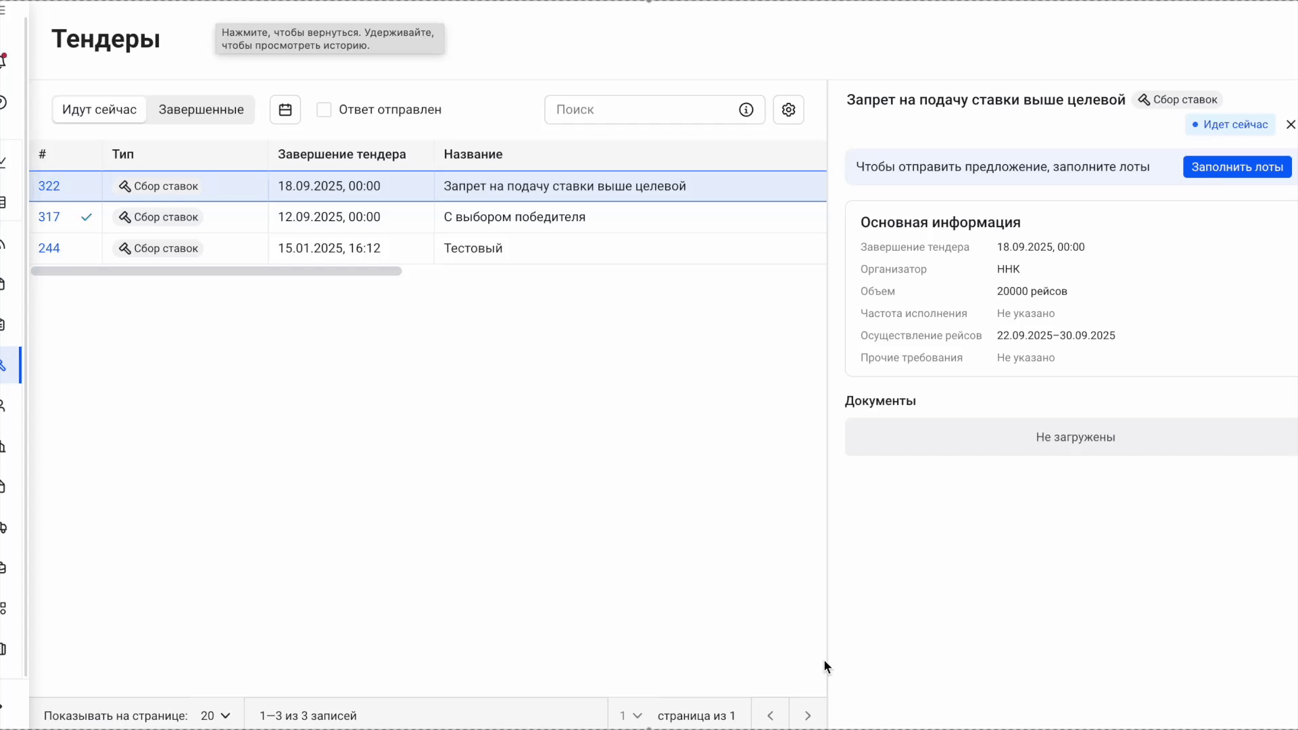The height and width of the screenshot is (730, 1298).
Task: Switch to 'Завершенные' tab
Action: (x=201, y=109)
